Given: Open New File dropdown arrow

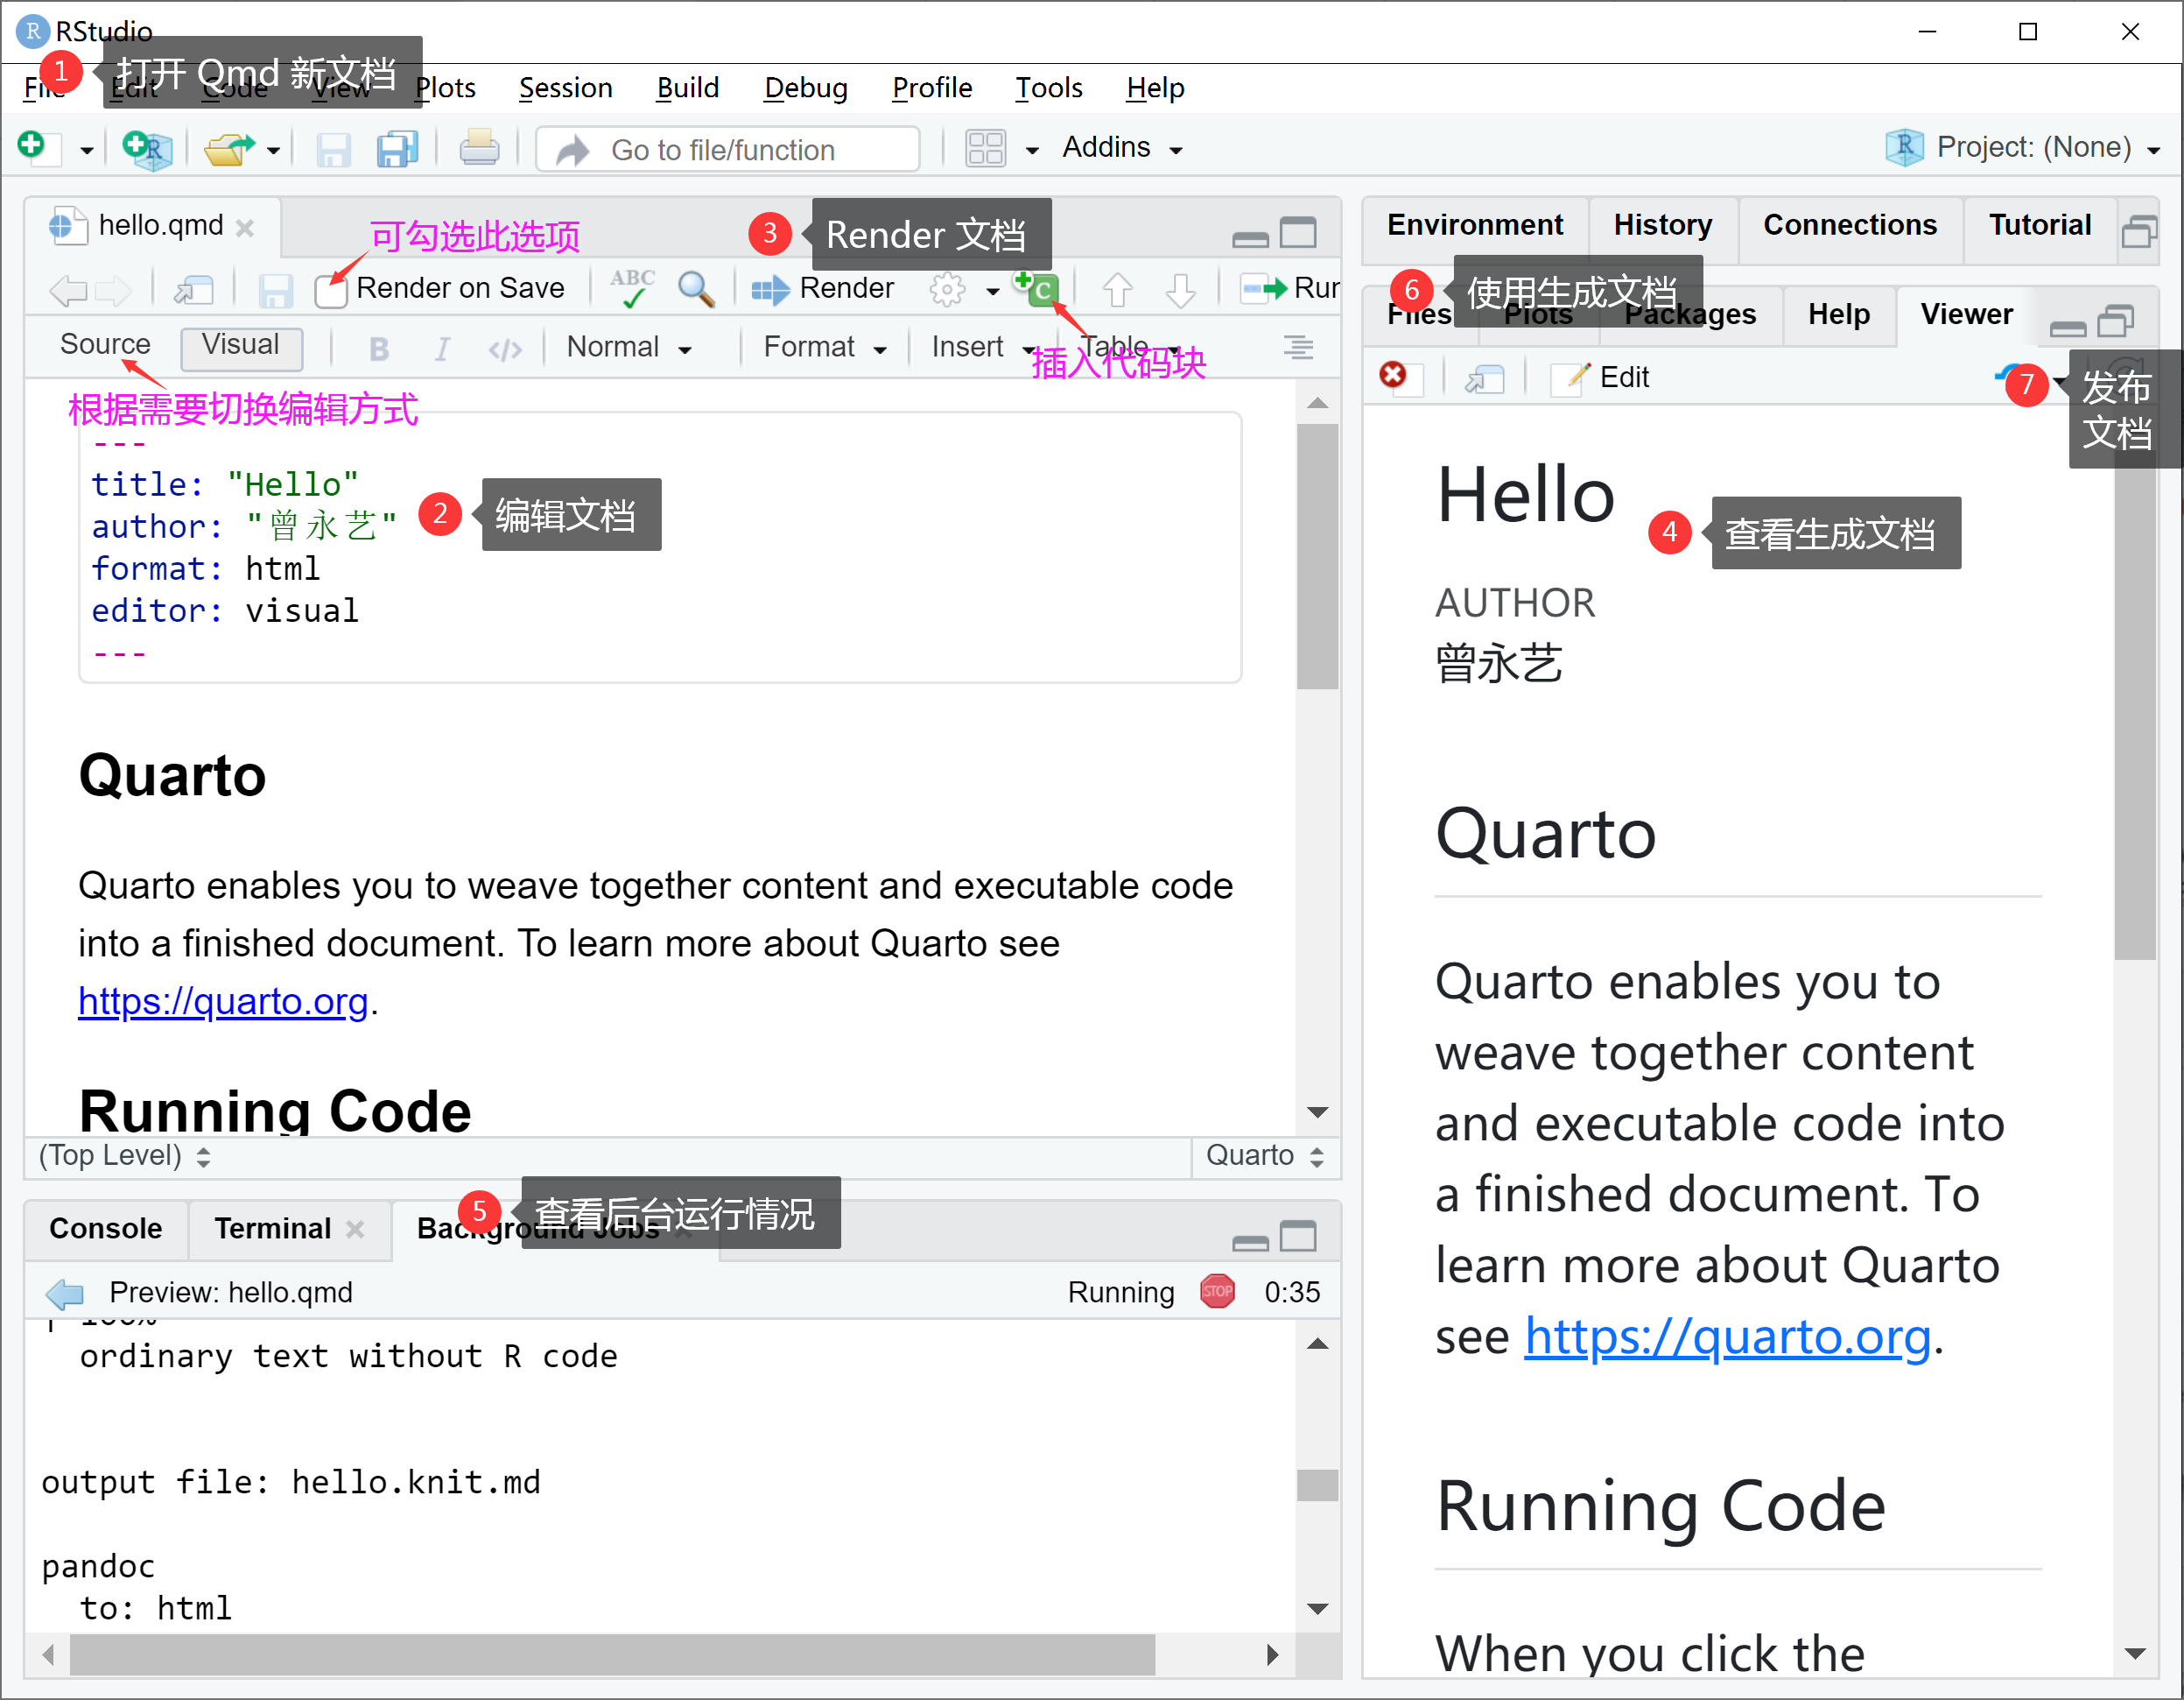Looking at the screenshot, I should point(86,152).
